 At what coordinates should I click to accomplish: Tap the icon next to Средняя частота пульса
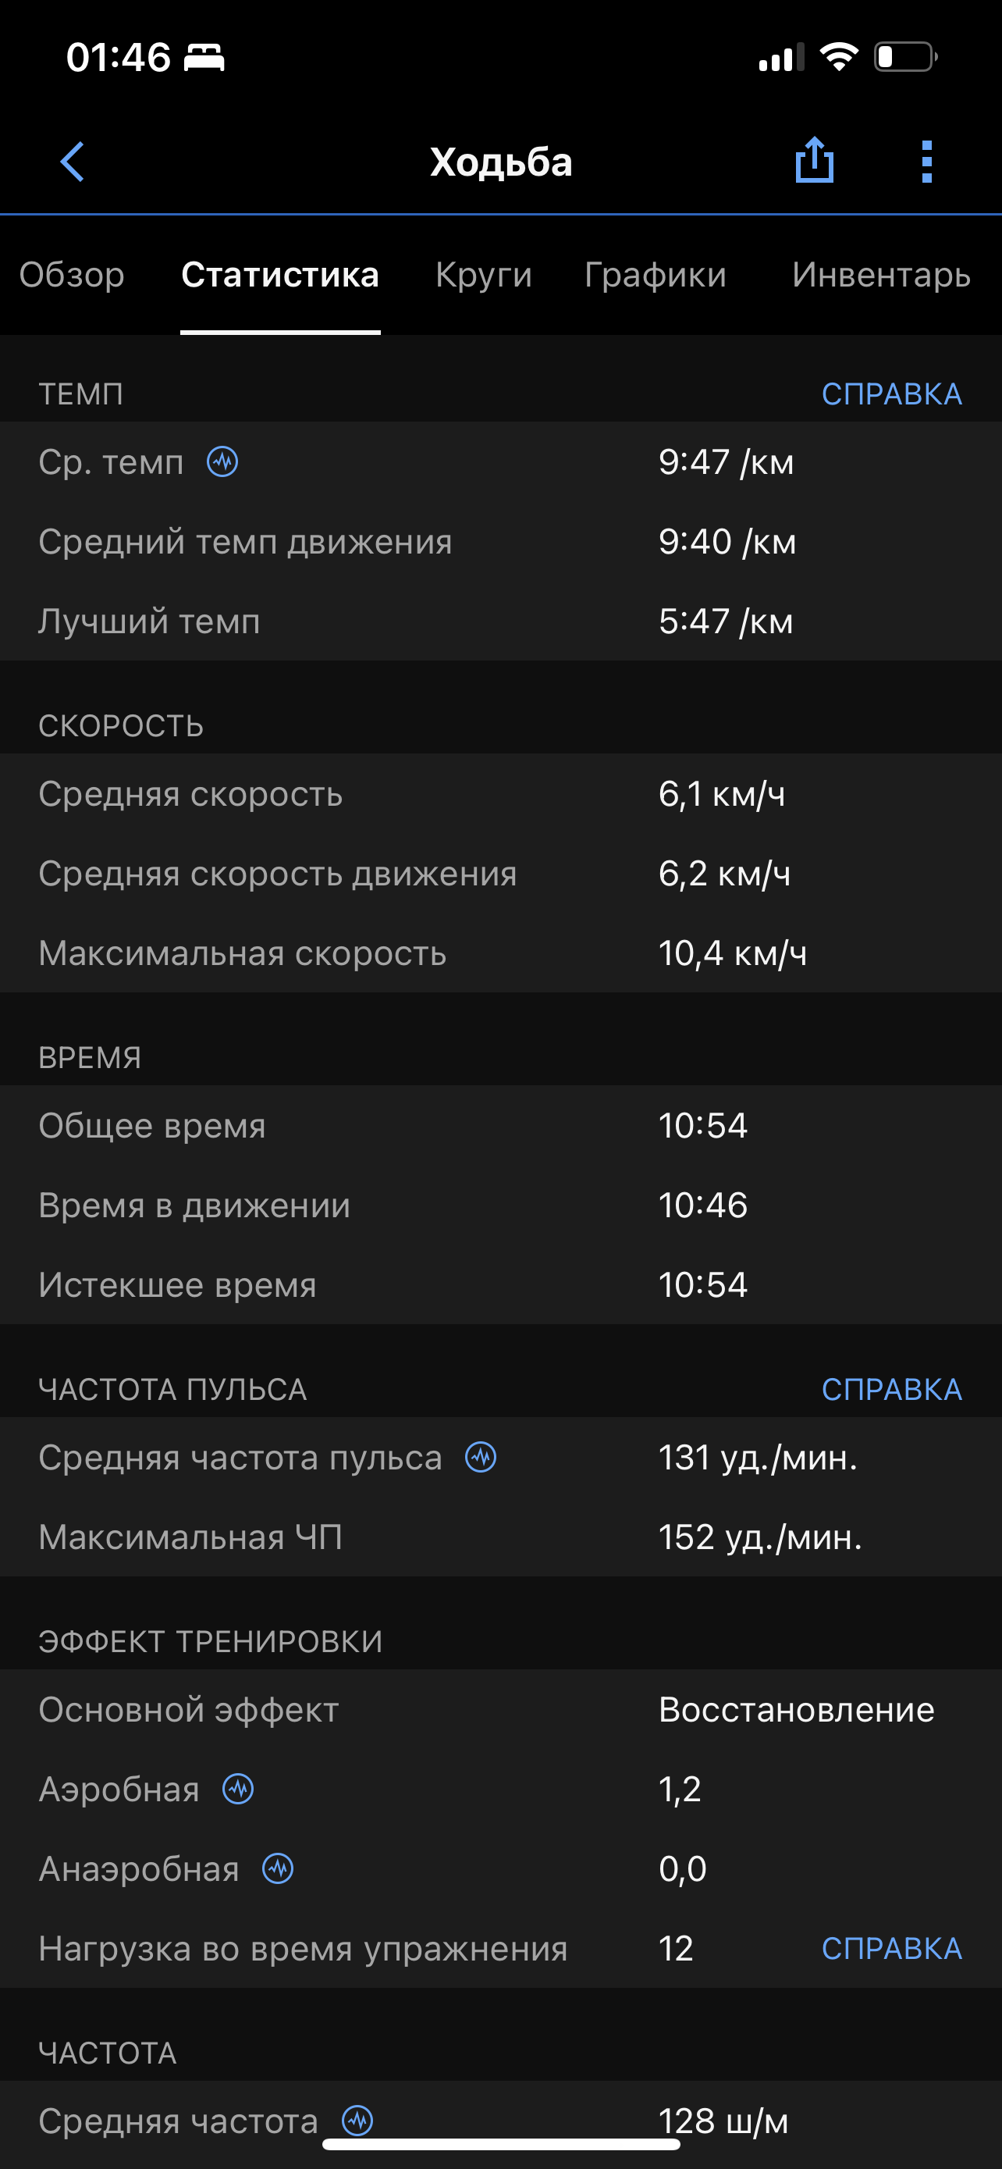[x=481, y=1457]
